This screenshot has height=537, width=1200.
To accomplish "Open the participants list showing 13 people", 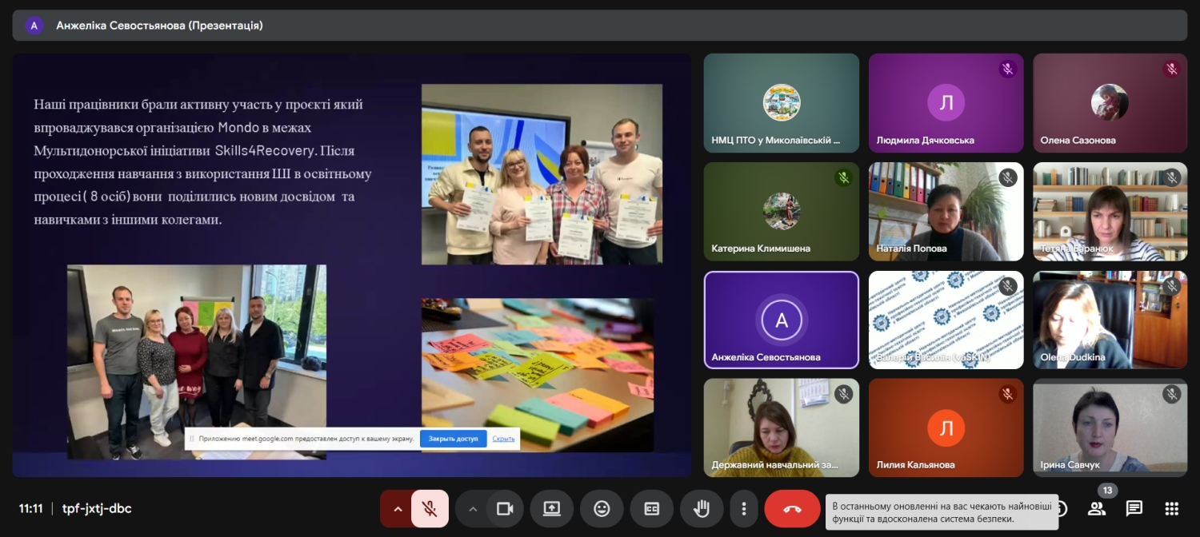I will [1097, 509].
